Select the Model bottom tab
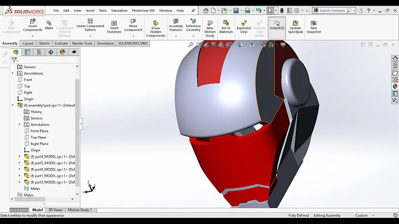 pos(38,210)
